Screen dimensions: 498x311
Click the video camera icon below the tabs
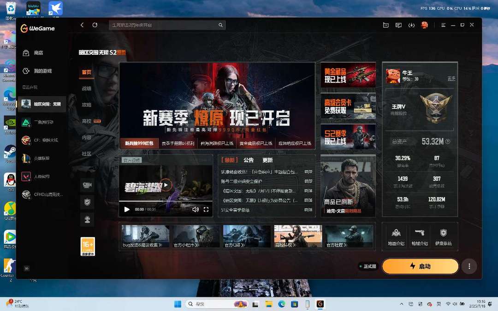pos(87,185)
